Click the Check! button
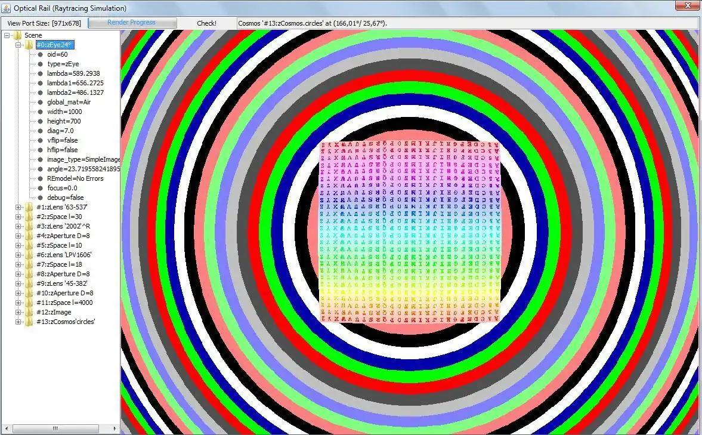Screen dimensions: 702x435 coord(206,23)
